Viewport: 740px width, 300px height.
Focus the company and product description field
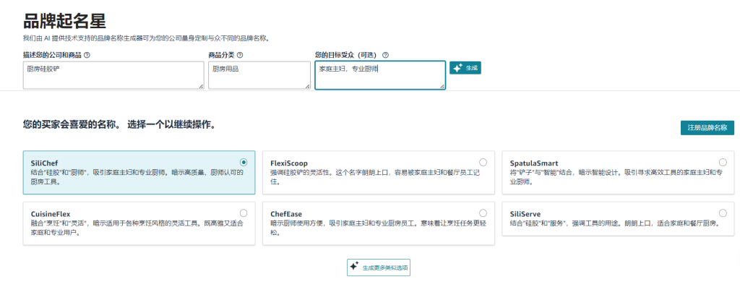[x=113, y=75]
